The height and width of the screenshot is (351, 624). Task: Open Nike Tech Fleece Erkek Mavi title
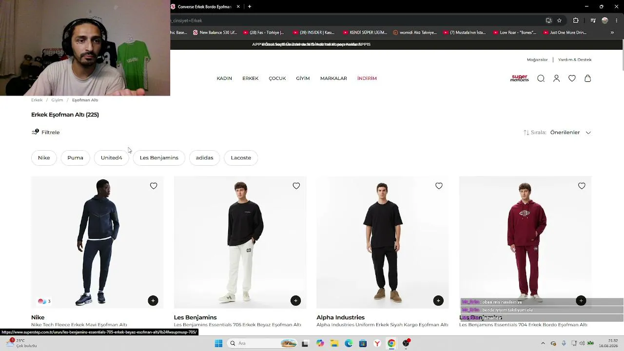[x=79, y=325]
